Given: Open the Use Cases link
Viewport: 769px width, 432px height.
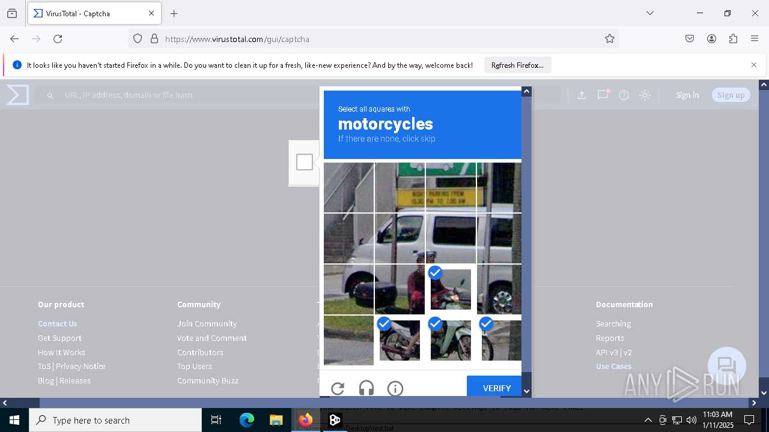Looking at the screenshot, I should click(613, 366).
